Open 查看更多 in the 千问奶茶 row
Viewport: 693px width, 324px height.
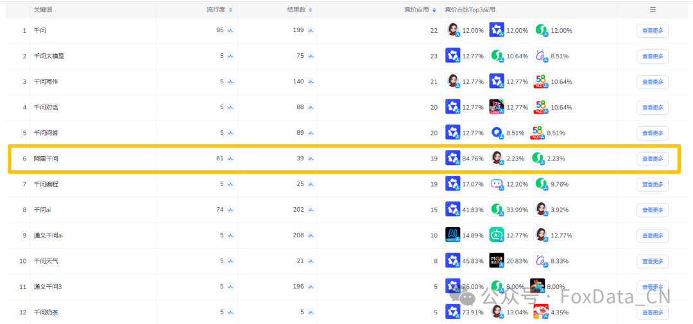(x=653, y=313)
